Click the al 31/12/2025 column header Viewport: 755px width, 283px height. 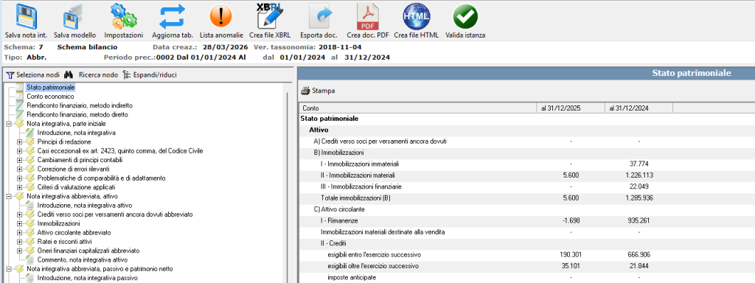571,108
